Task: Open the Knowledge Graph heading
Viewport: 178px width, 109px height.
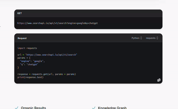Action: click(x=112, y=108)
